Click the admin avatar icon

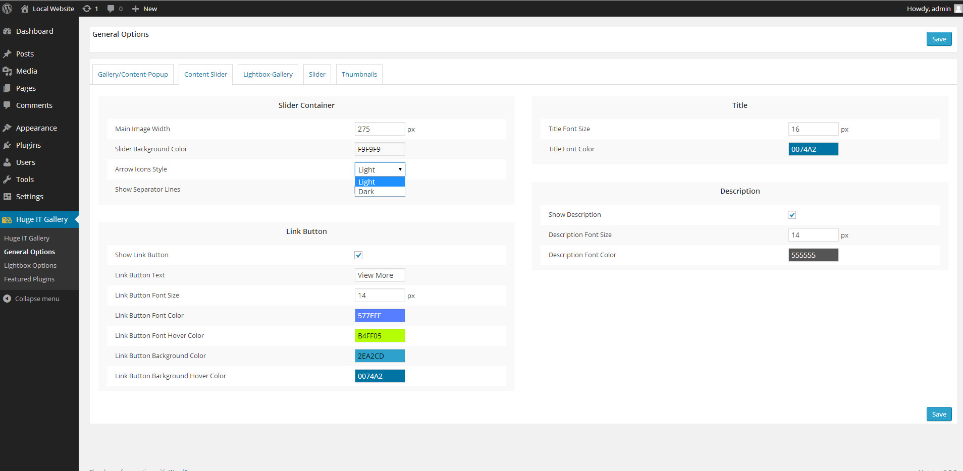coord(958,9)
